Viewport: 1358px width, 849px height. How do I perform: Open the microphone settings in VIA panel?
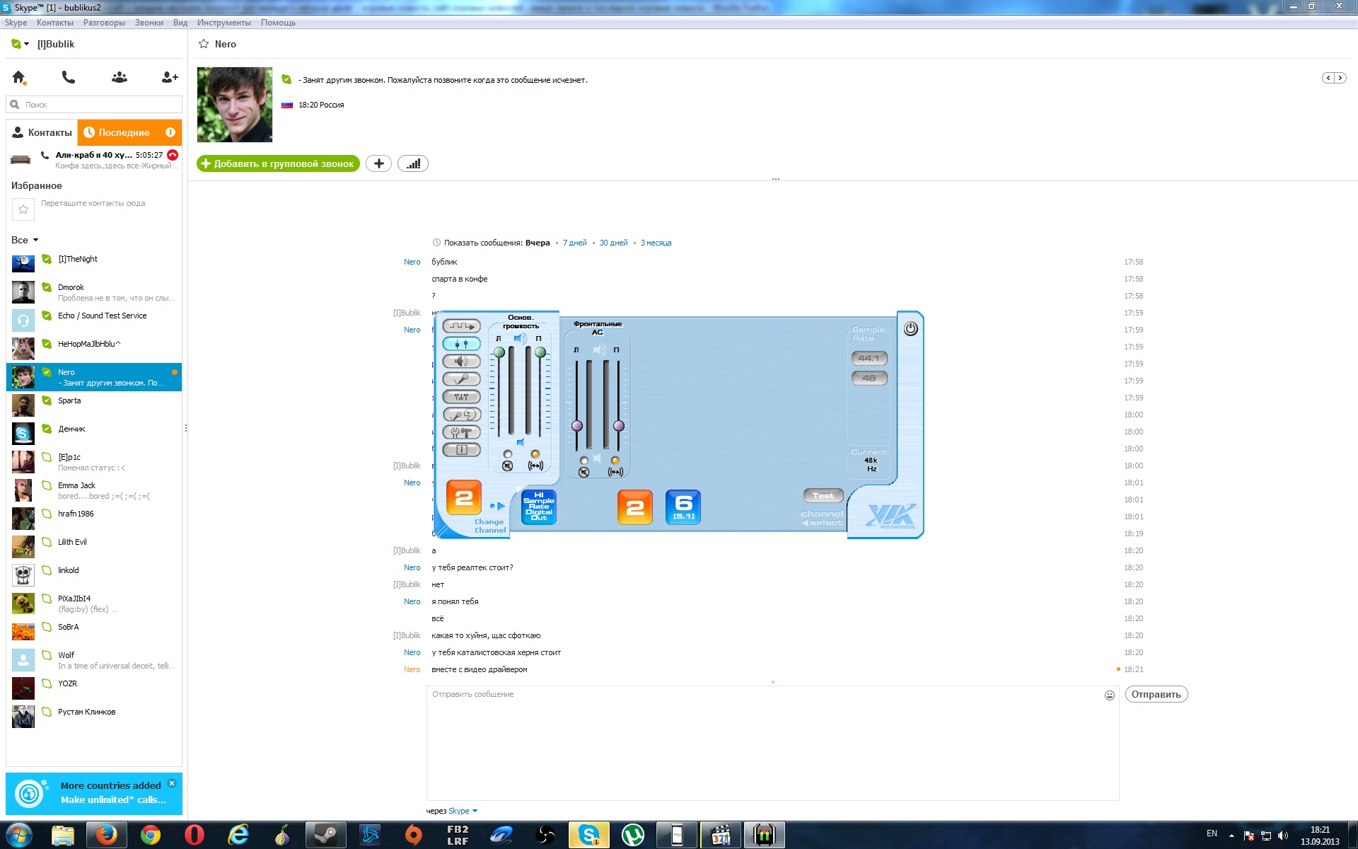(461, 379)
